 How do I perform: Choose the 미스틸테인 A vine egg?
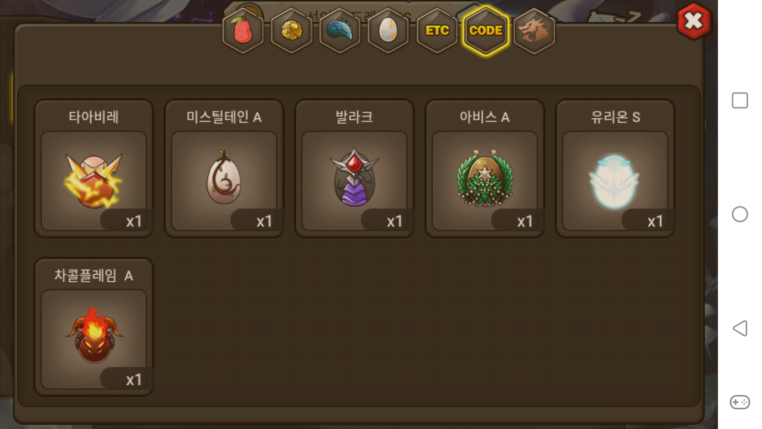coord(224,181)
